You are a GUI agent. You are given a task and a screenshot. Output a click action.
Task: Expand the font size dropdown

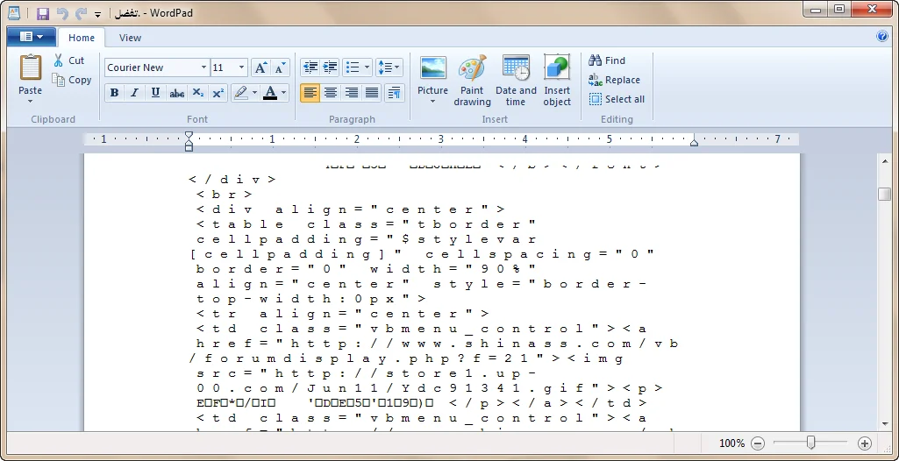point(241,67)
